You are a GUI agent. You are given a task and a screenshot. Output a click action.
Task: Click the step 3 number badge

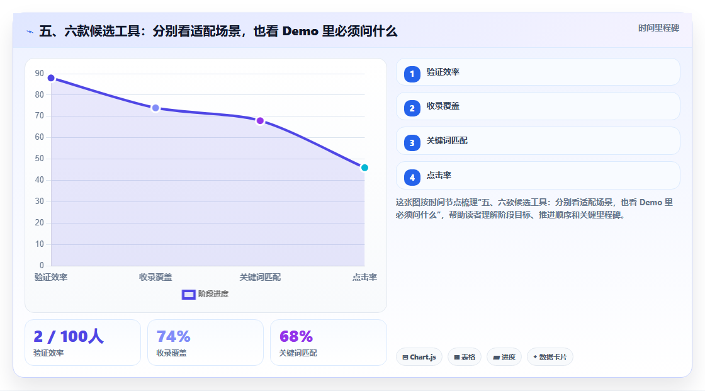pyautogui.click(x=412, y=143)
